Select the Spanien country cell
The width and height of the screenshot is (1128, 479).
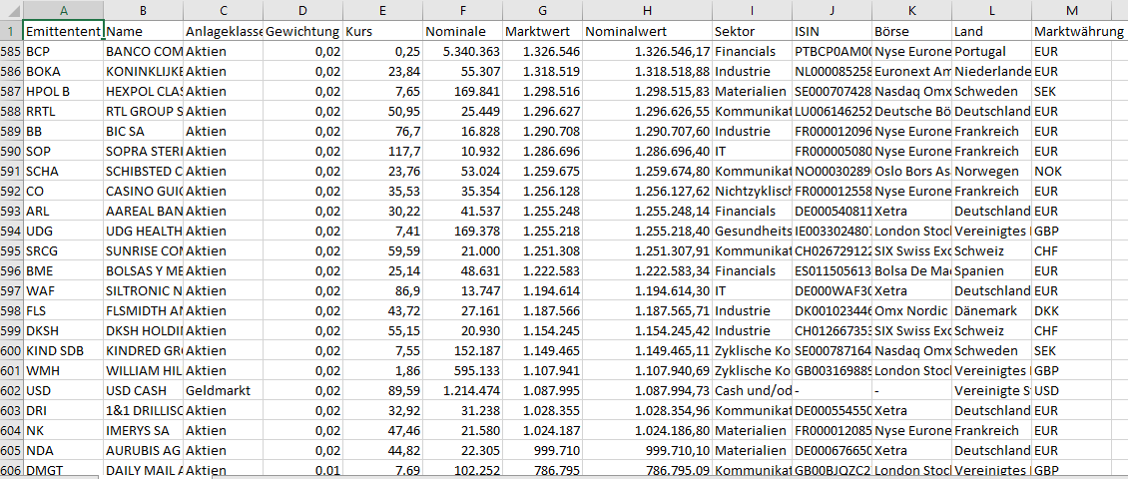click(991, 271)
